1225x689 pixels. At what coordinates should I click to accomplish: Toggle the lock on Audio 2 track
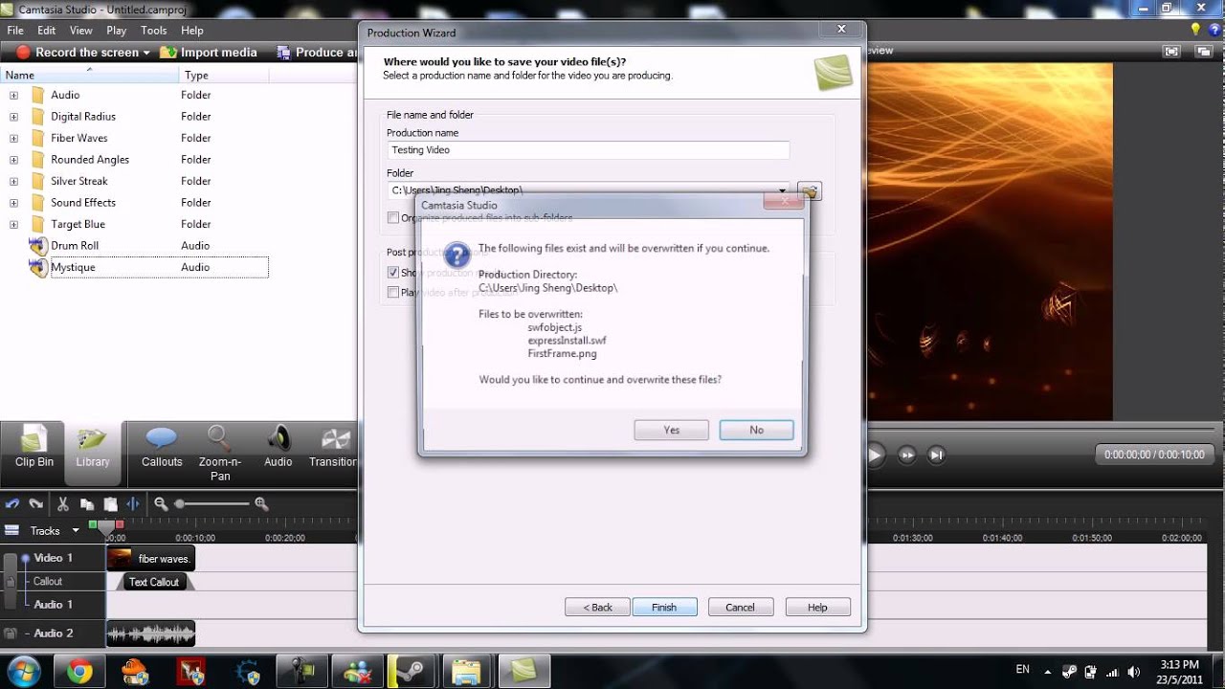[x=11, y=633]
